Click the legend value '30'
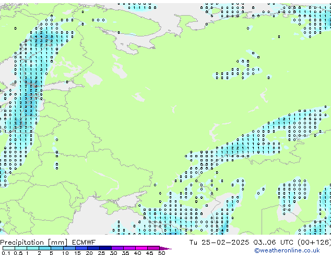Viewport: 331px width, 255px height. click(x=113, y=253)
